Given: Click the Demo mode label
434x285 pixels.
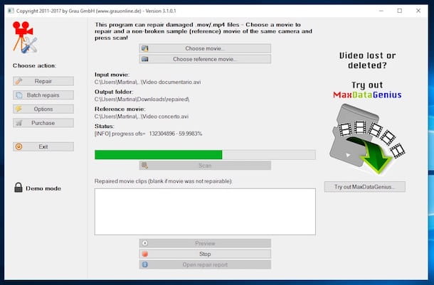Looking at the screenshot, I should pos(43,188).
